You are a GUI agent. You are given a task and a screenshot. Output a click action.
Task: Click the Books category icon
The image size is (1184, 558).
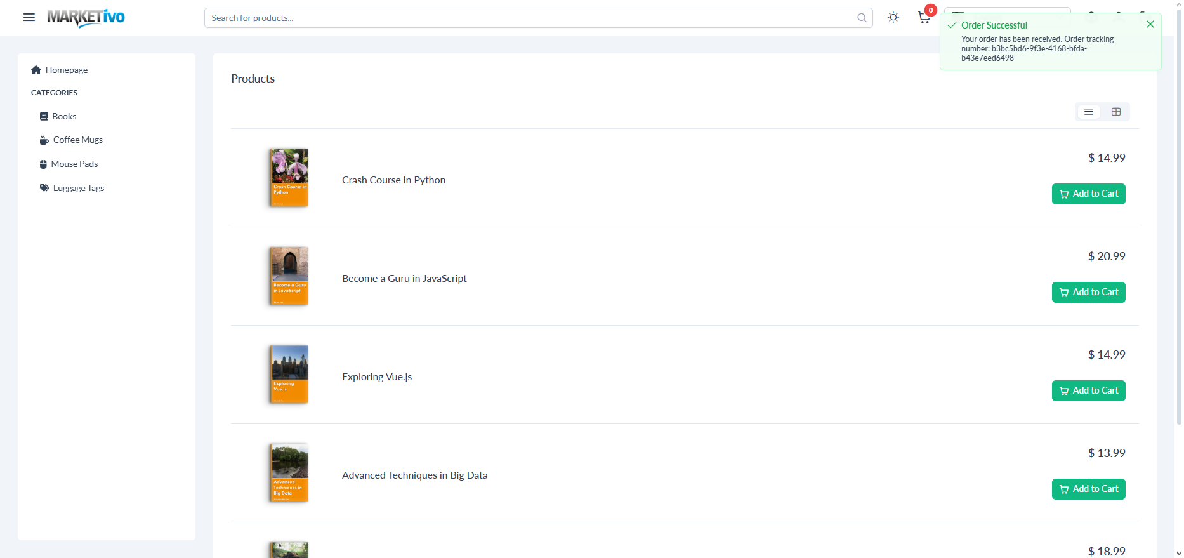(x=44, y=116)
